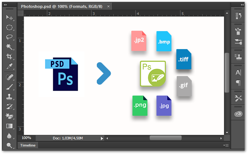Select the Zoom tool
Viewport: 248px width, 154px height.
[9, 145]
